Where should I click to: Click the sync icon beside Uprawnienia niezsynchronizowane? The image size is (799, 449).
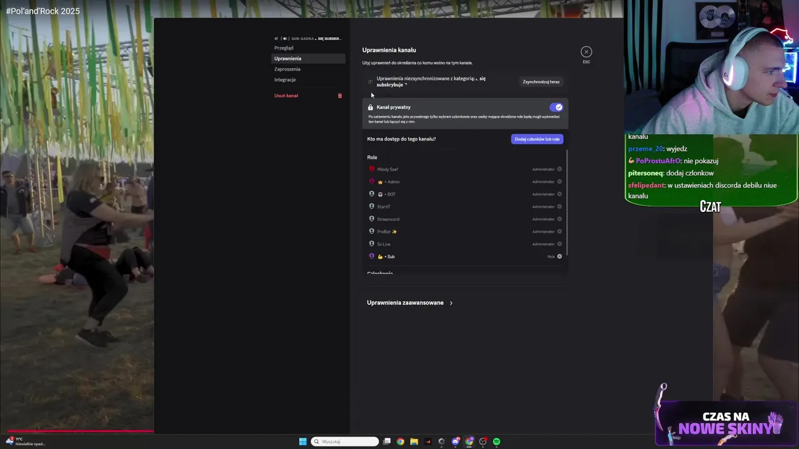(370, 82)
